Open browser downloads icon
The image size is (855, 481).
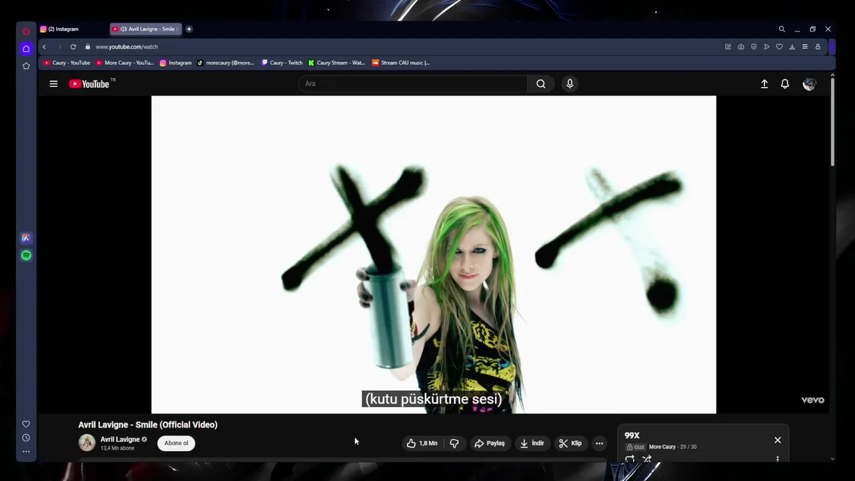point(792,47)
